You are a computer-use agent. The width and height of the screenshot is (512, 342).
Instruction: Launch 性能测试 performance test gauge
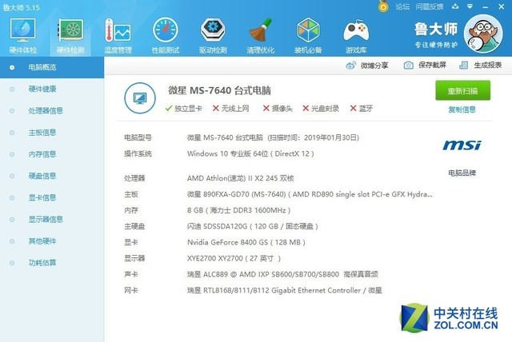coord(166,36)
